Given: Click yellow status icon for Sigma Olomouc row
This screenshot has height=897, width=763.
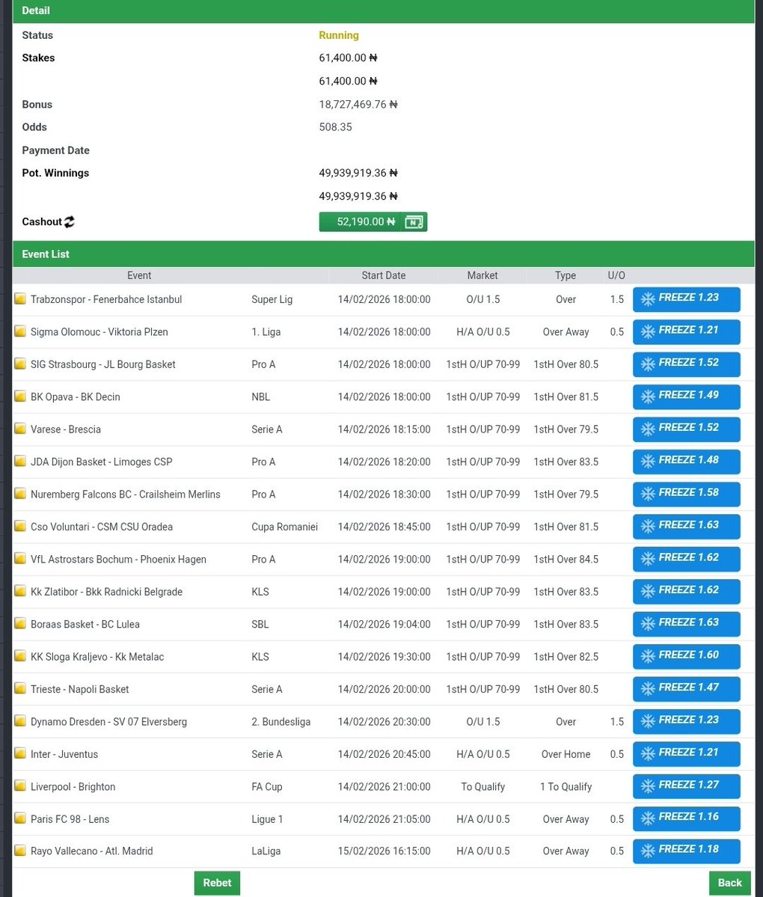Looking at the screenshot, I should coord(20,331).
